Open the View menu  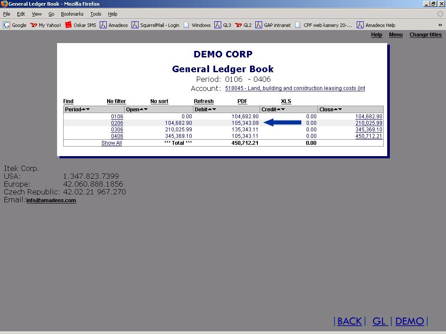click(x=37, y=14)
